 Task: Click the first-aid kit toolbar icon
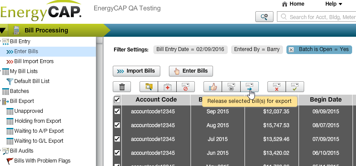[x=167, y=87]
